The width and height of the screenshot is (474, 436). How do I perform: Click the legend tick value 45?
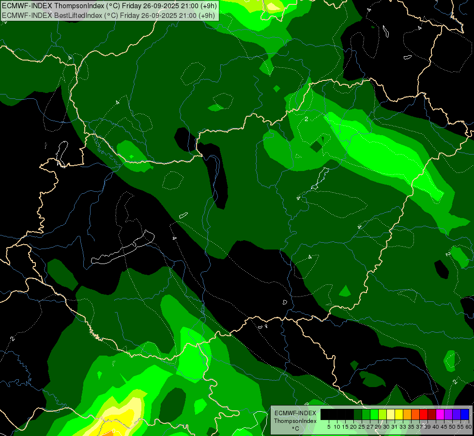(x=444, y=427)
